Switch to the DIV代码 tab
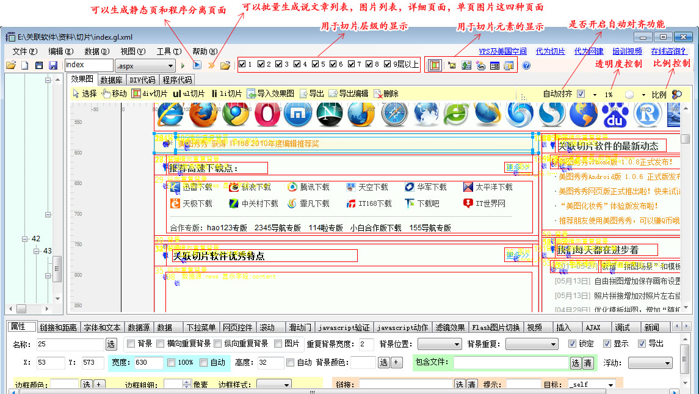Screen dimensions: 699x394 [142, 80]
